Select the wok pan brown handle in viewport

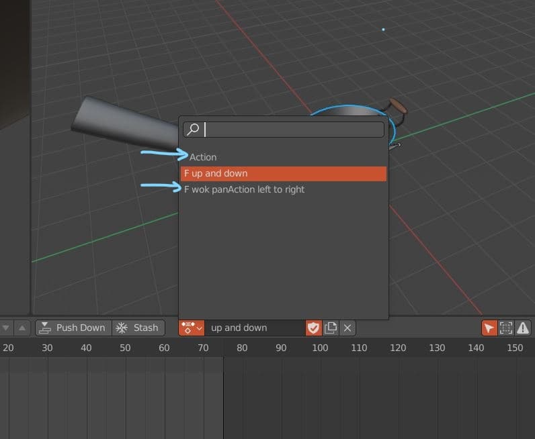coord(398,106)
